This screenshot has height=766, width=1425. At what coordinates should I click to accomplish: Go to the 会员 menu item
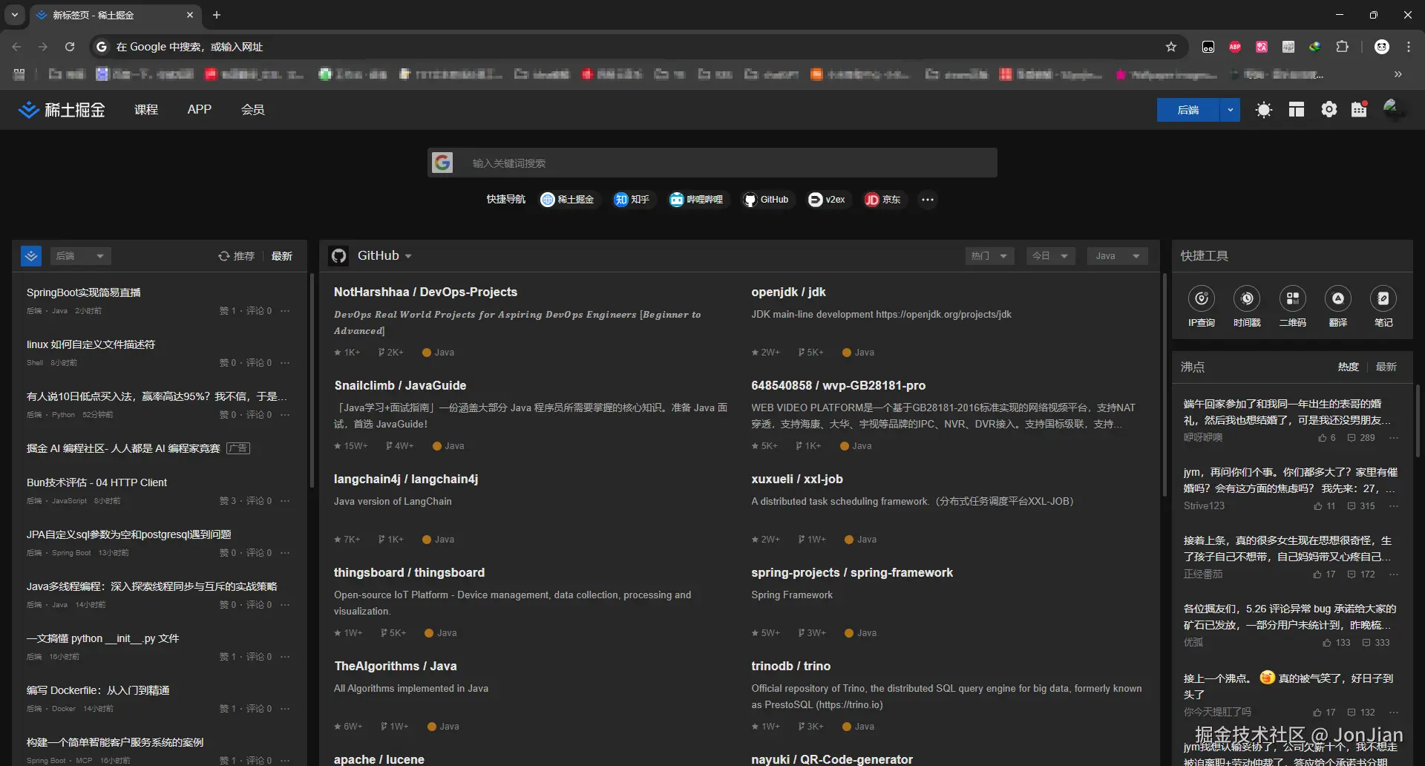[x=252, y=110]
